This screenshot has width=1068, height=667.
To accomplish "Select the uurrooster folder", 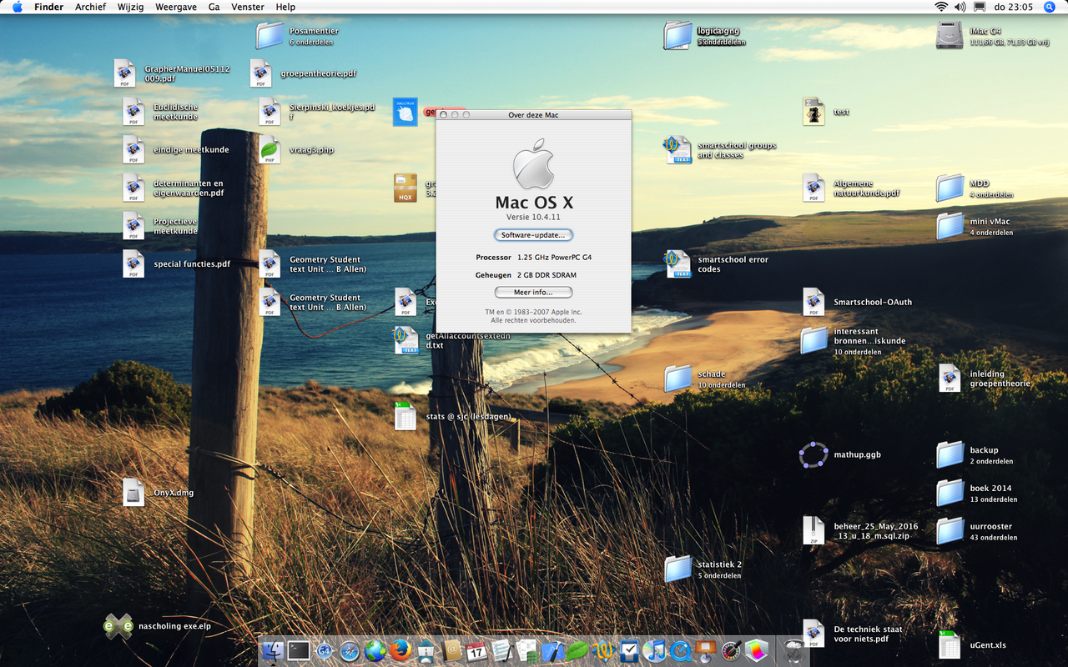I will point(950,531).
